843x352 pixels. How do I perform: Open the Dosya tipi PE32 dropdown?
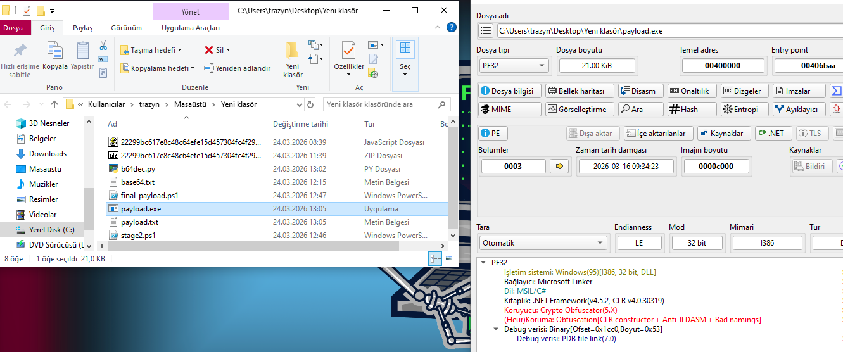pyautogui.click(x=514, y=65)
